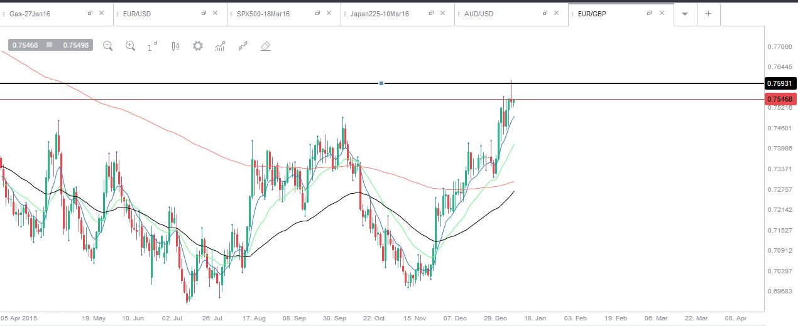The image size is (798, 326).
Task: Switch to the Gas-27Jan16 tab
Action: [x=57, y=14]
